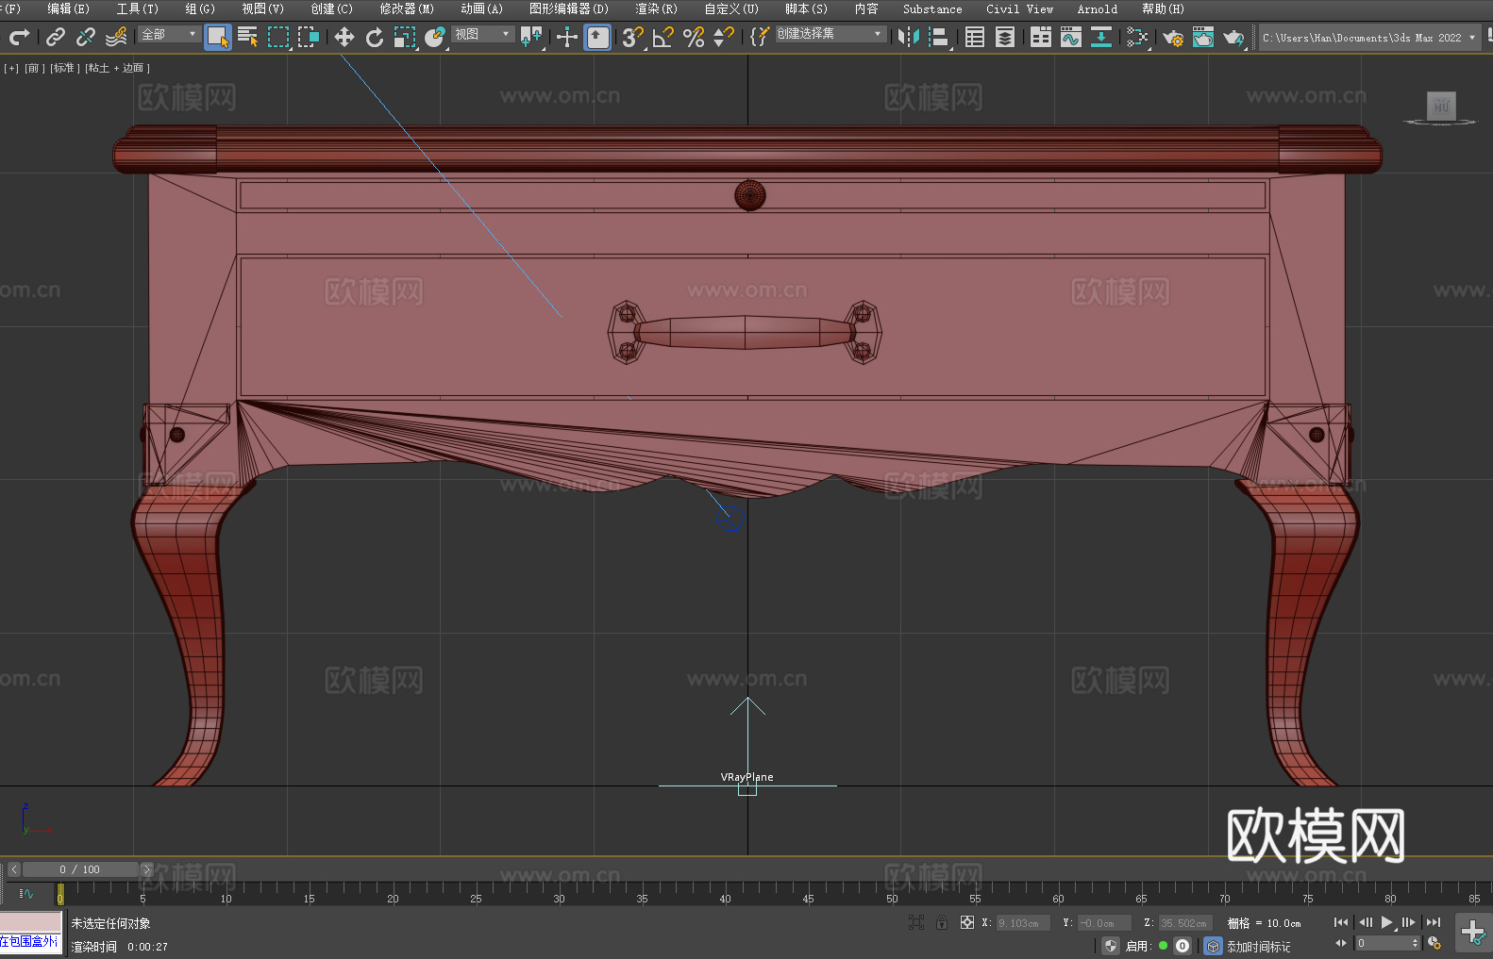The width and height of the screenshot is (1493, 959).
Task: Click the Previous Frame playback button
Action: pos(1365,922)
